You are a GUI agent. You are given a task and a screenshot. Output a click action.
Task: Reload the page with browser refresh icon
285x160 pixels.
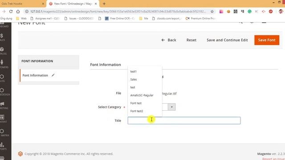(x=11, y=12)
